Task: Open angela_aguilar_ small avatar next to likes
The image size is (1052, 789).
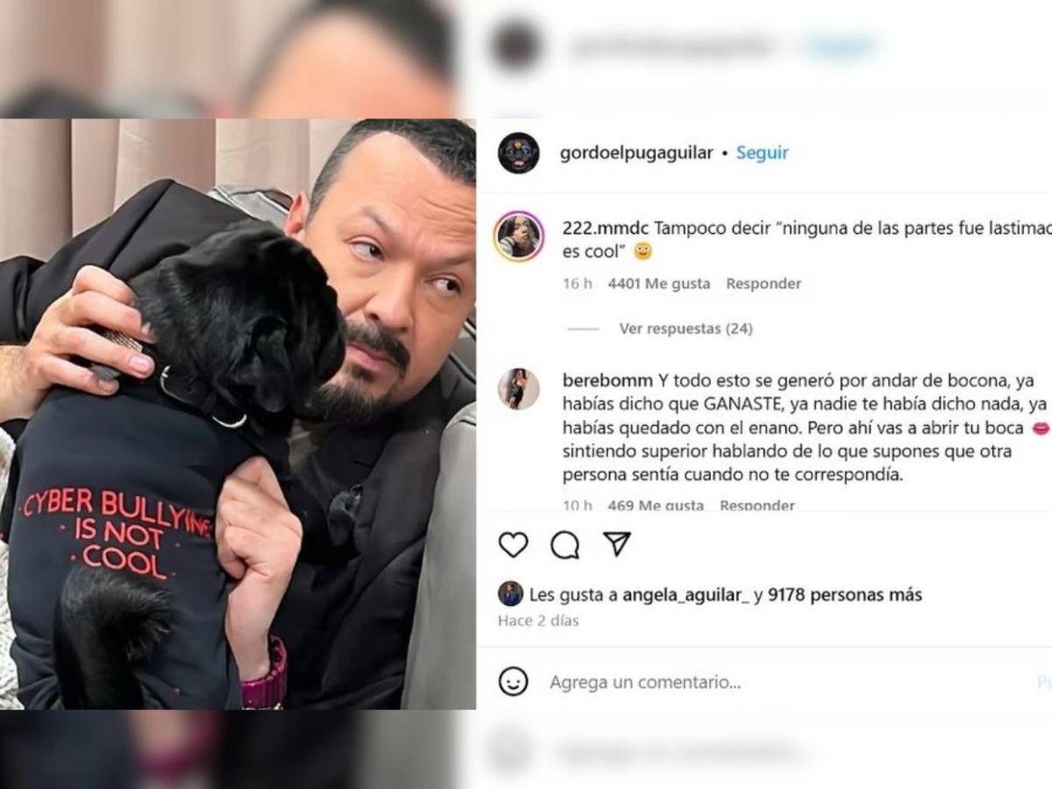Action: 510,594
